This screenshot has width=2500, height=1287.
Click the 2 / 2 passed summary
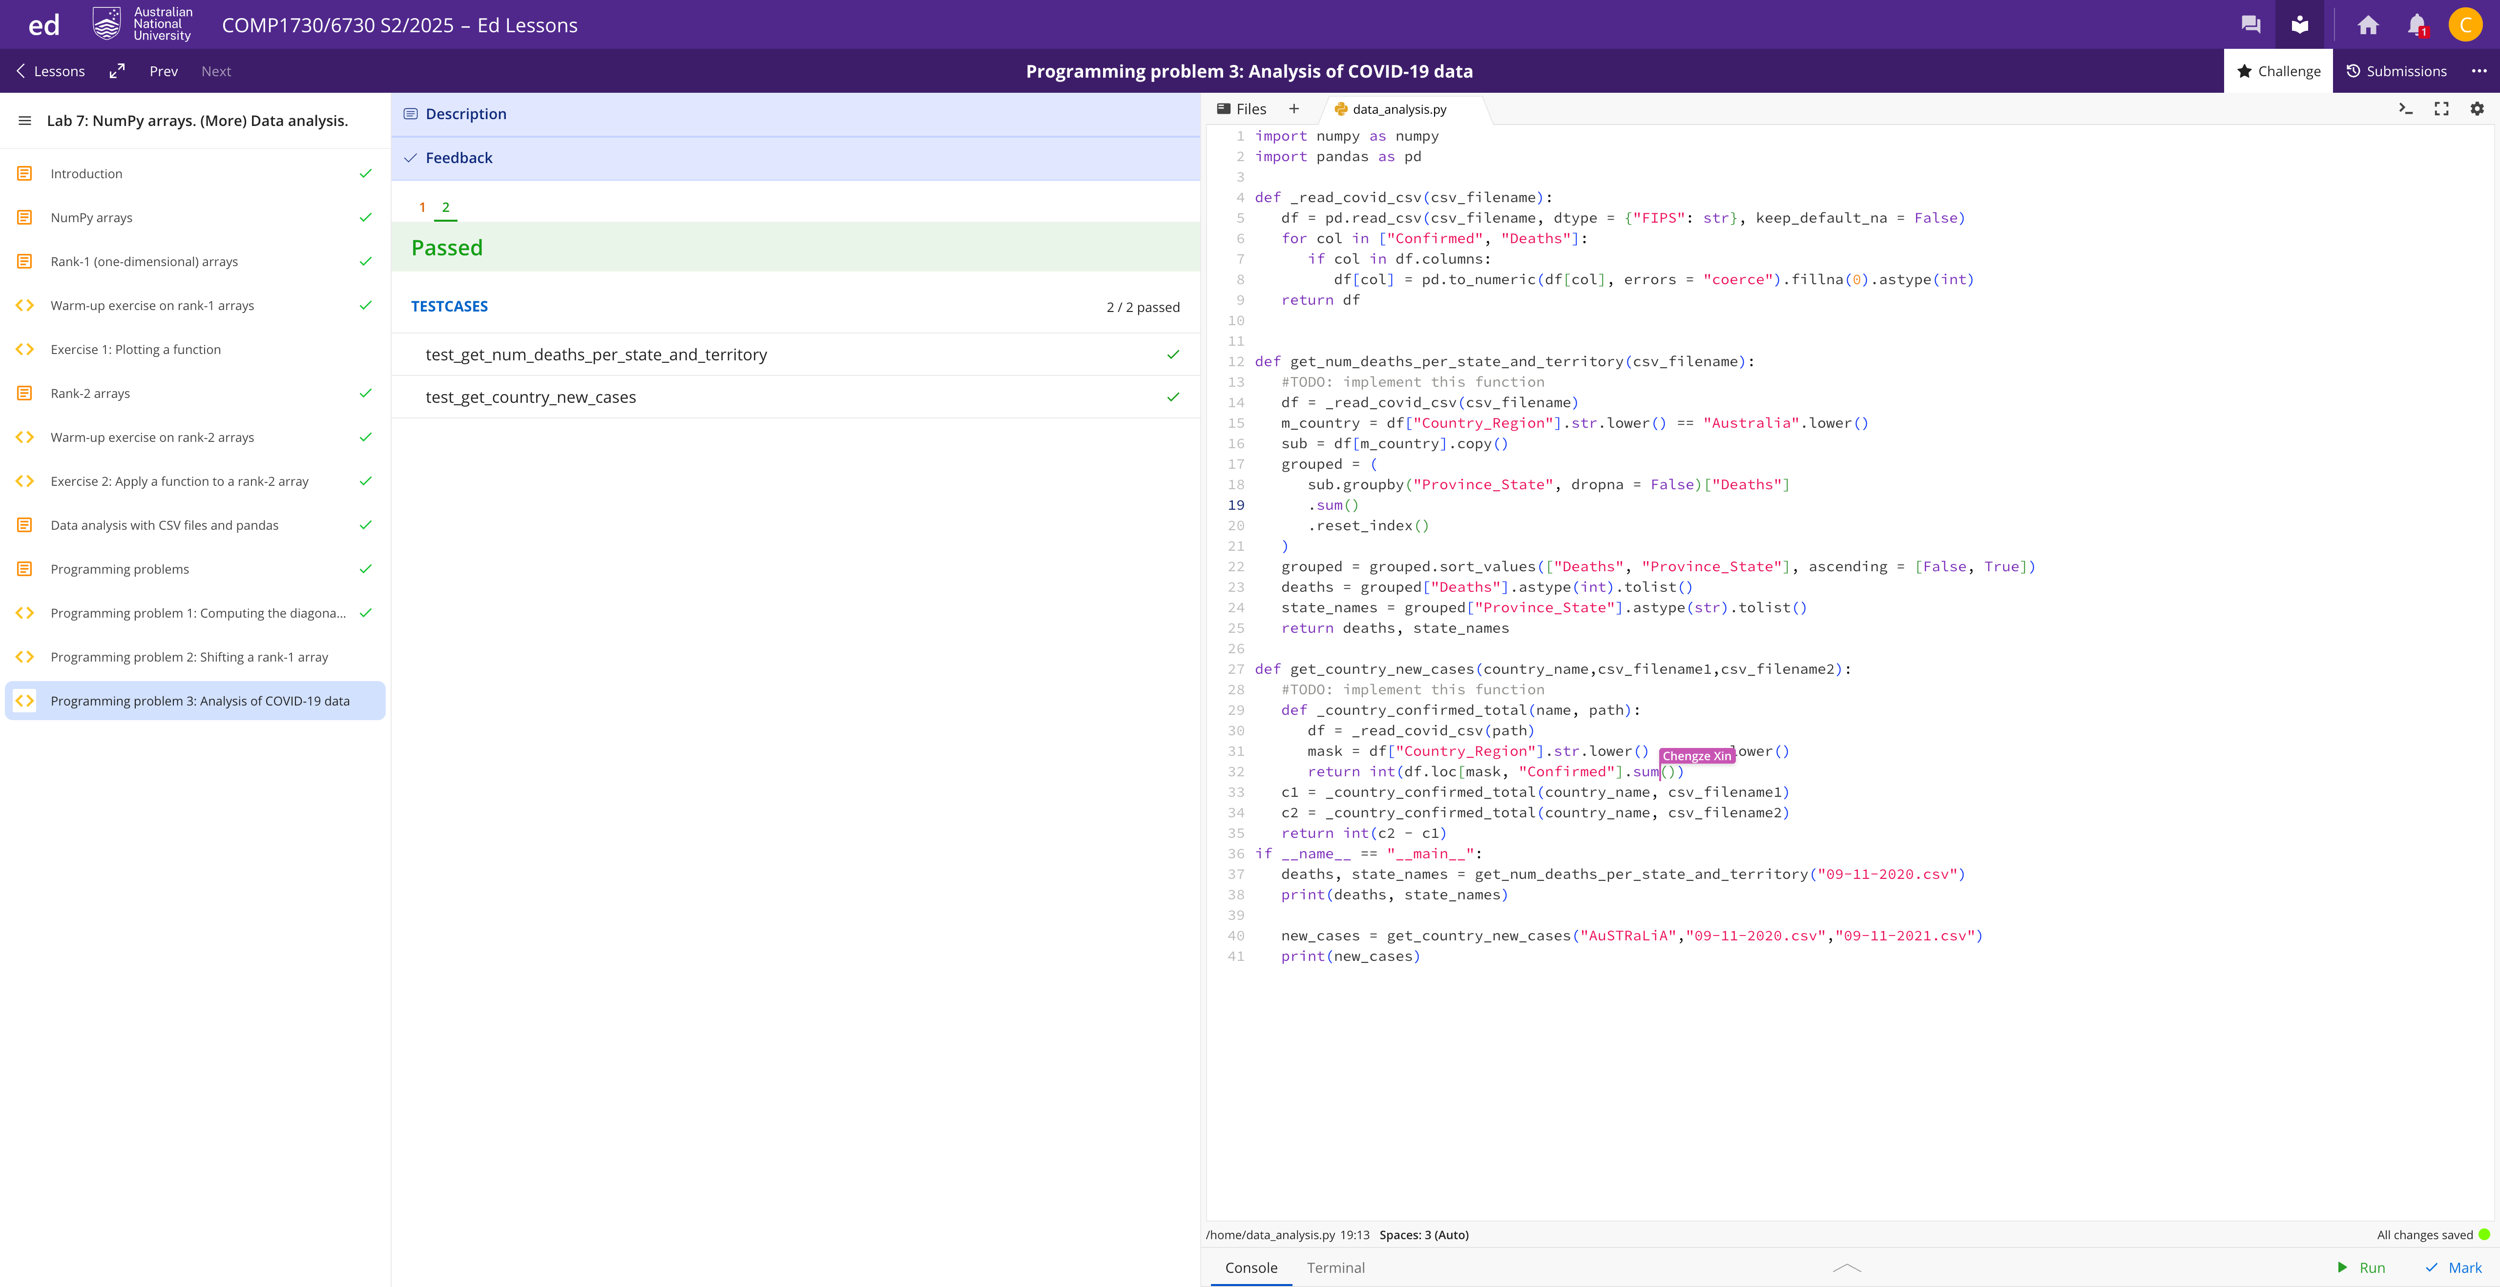coord(1143,307)
